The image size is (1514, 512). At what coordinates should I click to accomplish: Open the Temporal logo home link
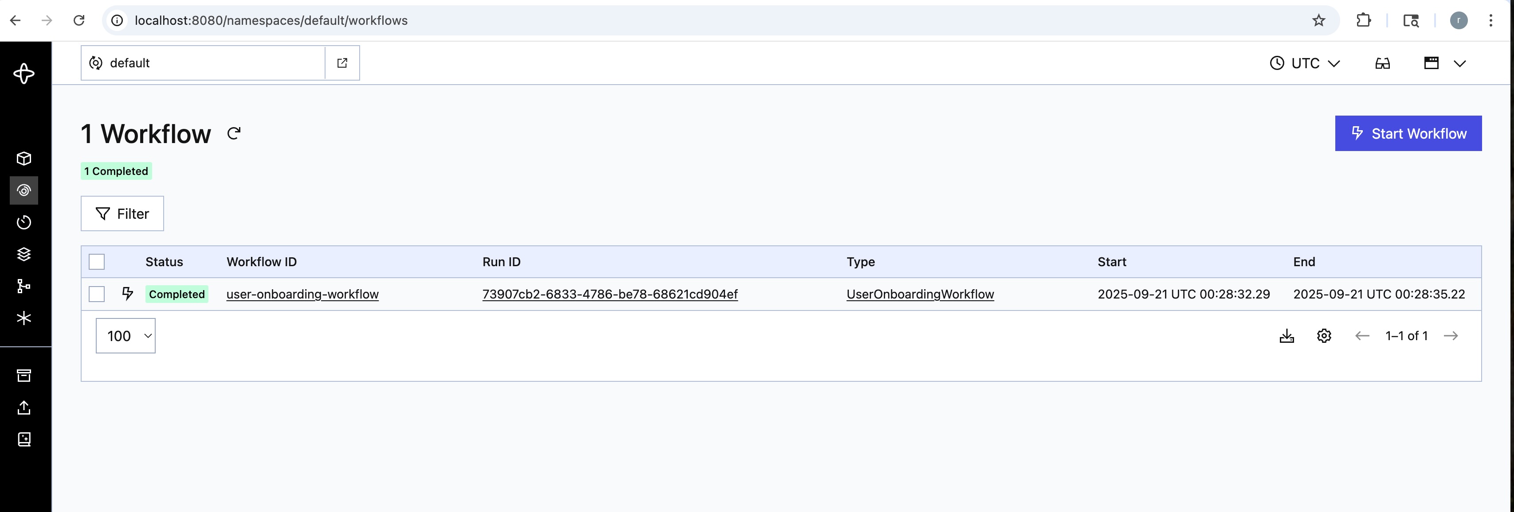(x=24, y=74)
